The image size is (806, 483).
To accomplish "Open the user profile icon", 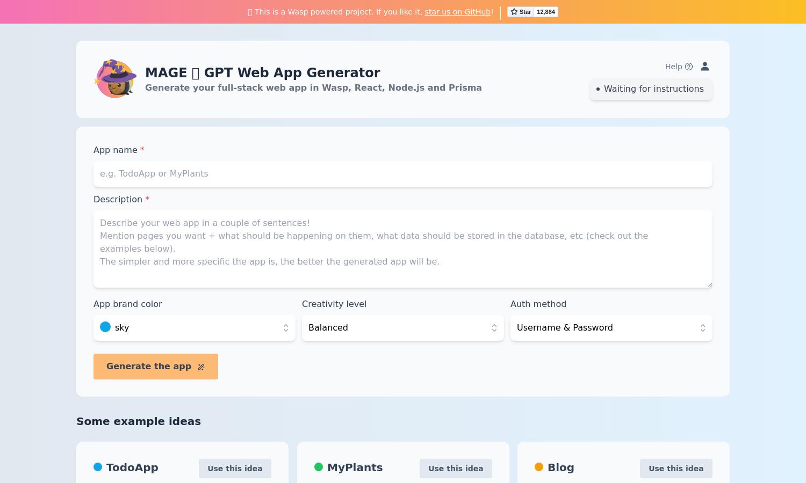I will (x=705, y=67).
